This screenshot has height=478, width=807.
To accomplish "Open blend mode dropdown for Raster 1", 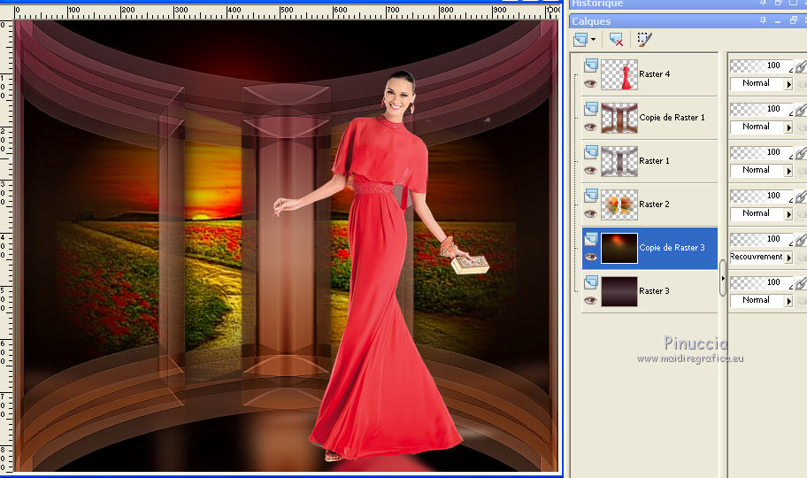I will (788, 171).
